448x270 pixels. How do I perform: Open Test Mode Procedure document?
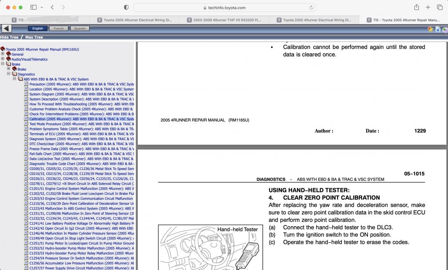coord(81,124)
